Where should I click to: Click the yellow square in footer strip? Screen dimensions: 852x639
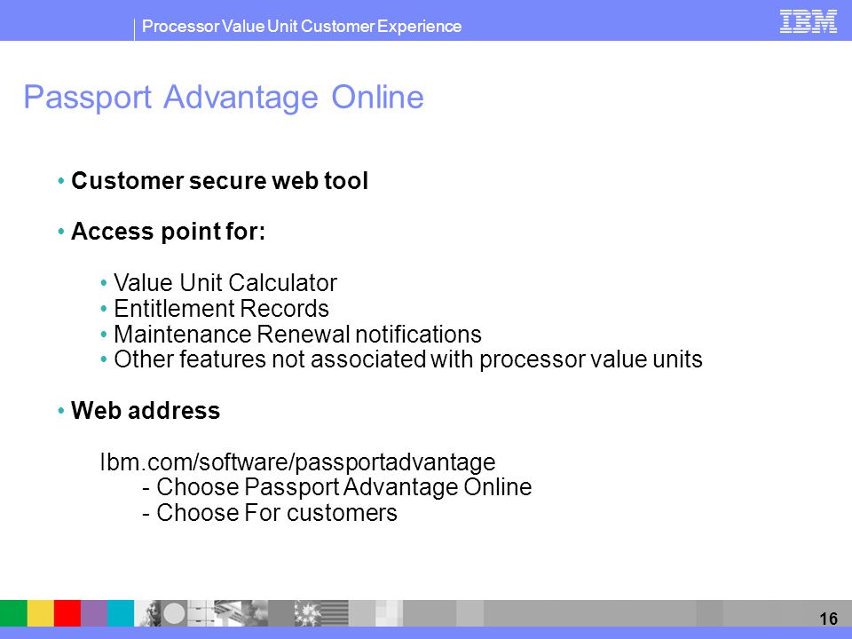pos(41,613)
